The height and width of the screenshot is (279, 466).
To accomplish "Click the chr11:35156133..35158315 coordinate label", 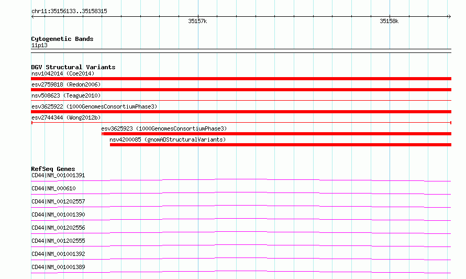I will (x=69, y=12).
